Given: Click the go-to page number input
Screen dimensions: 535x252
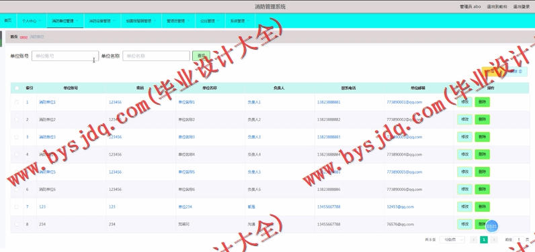Looking at the screenshot, I should [x=519, y=240].
